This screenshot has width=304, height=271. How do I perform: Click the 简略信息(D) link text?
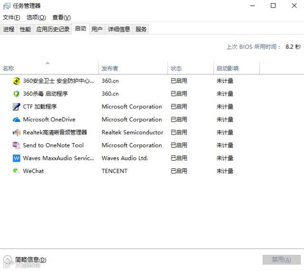30,260
